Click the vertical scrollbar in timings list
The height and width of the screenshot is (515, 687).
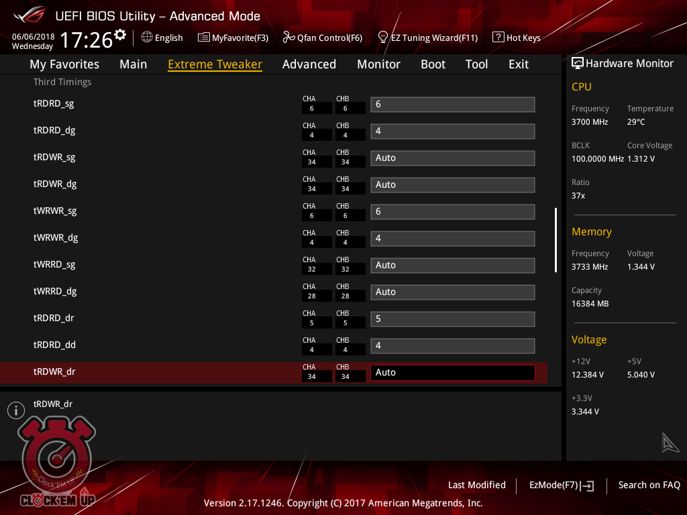[x=556, y=239]
